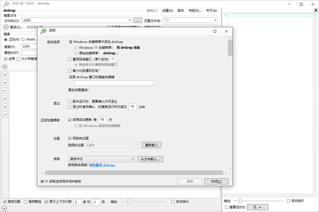Viewport: 319px width, 212px height.
Task: Open the 设置(G) menu
Action: click(168, 10)
